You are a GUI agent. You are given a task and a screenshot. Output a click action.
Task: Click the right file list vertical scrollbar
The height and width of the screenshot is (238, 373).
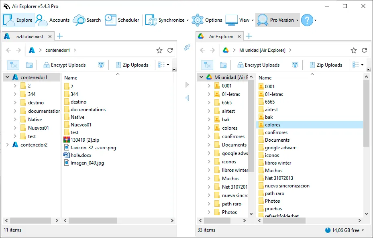(366, 114)
